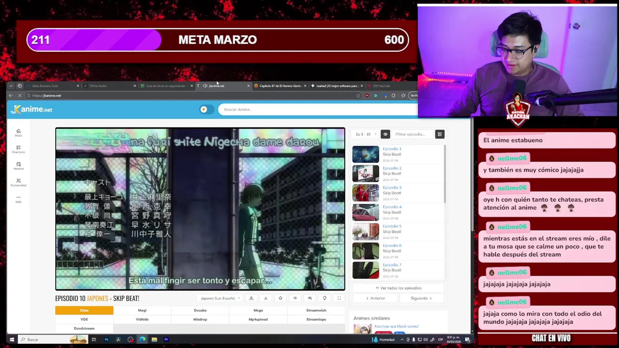
Task: Click the video player area
Action: (200, 209)
